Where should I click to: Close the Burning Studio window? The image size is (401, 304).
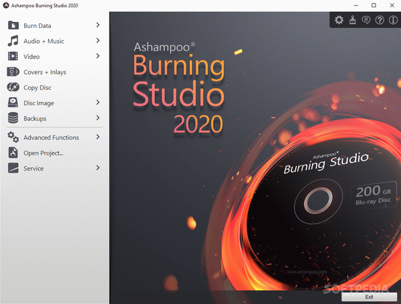pos(392,5)
